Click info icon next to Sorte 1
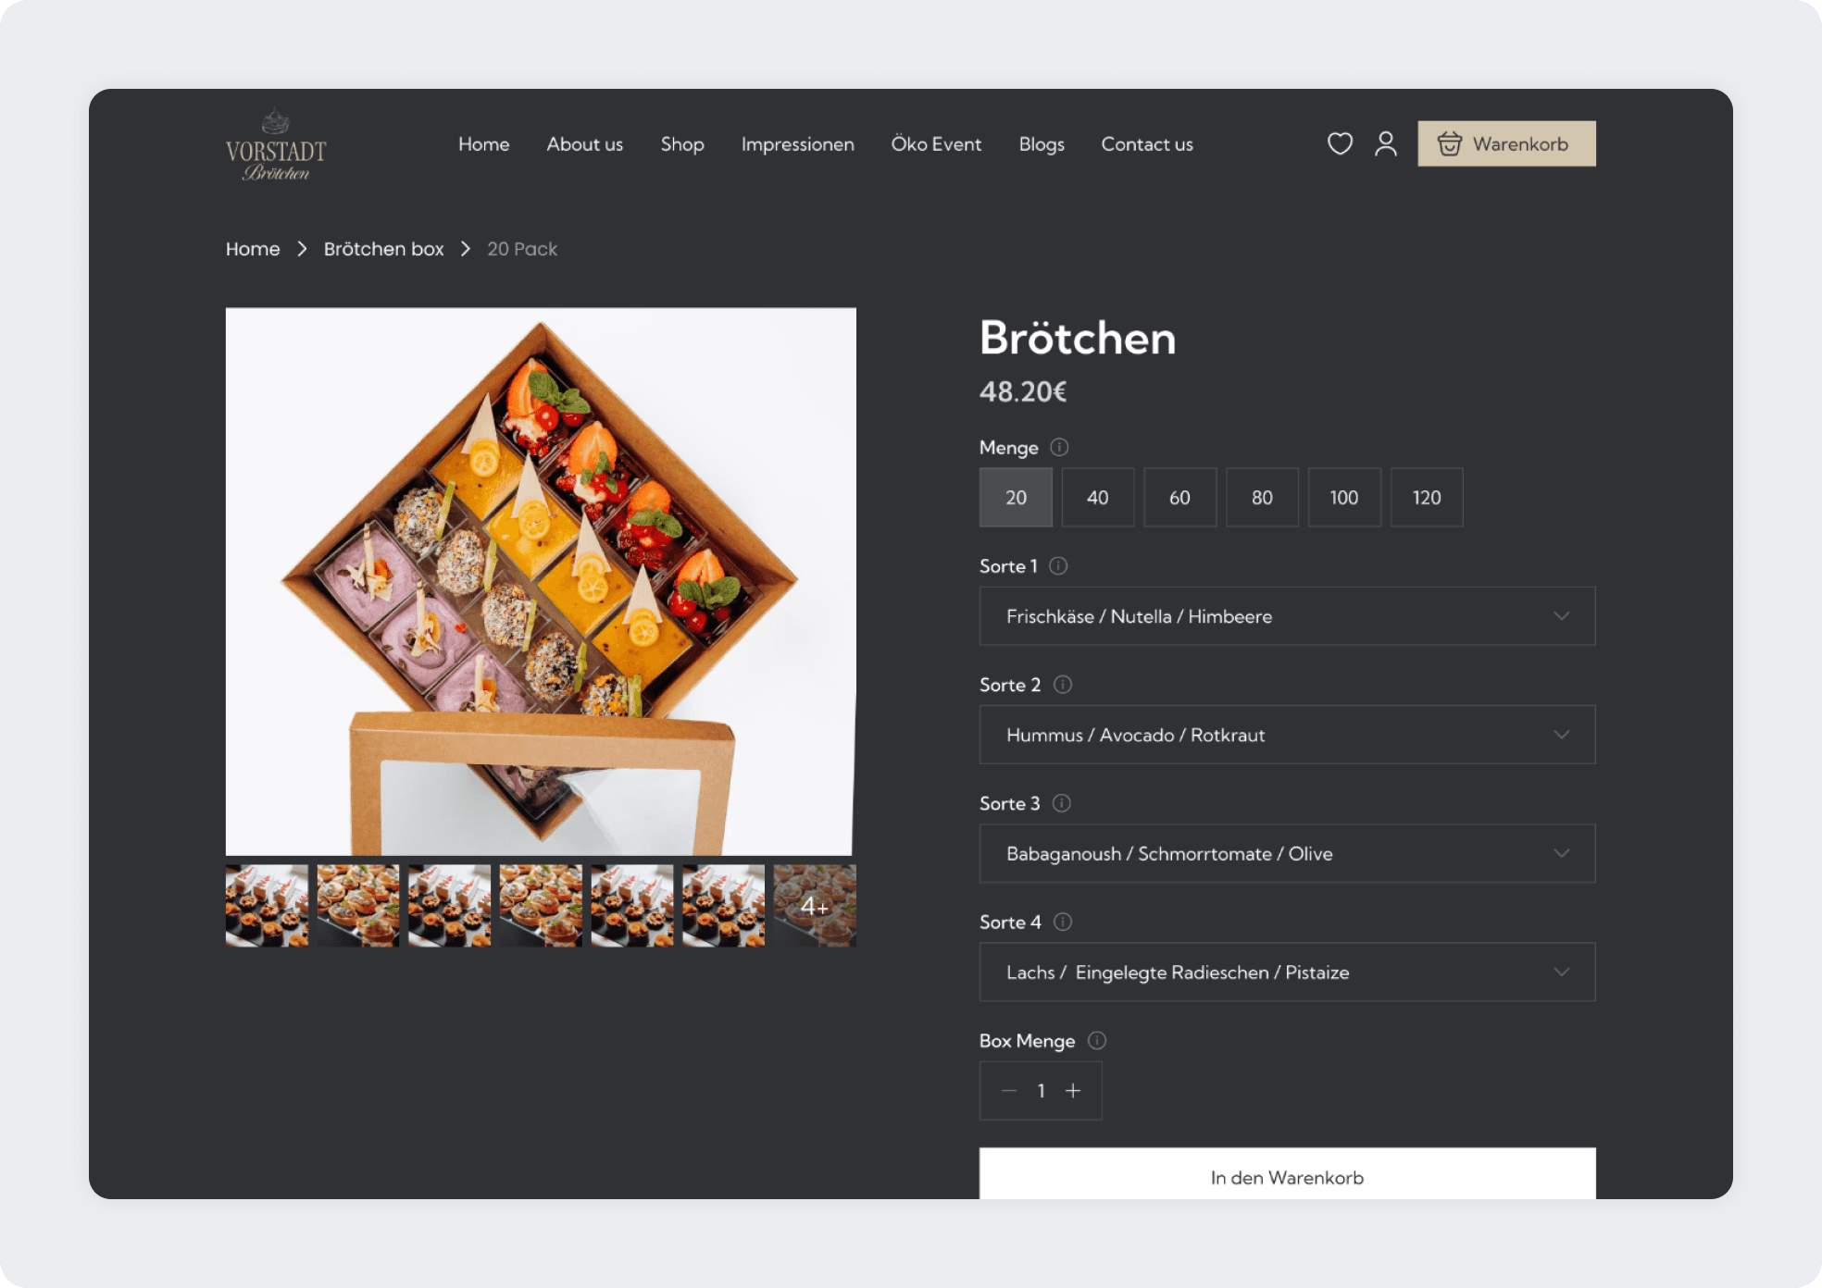1822x1288 pixels. pos(1058,566)
